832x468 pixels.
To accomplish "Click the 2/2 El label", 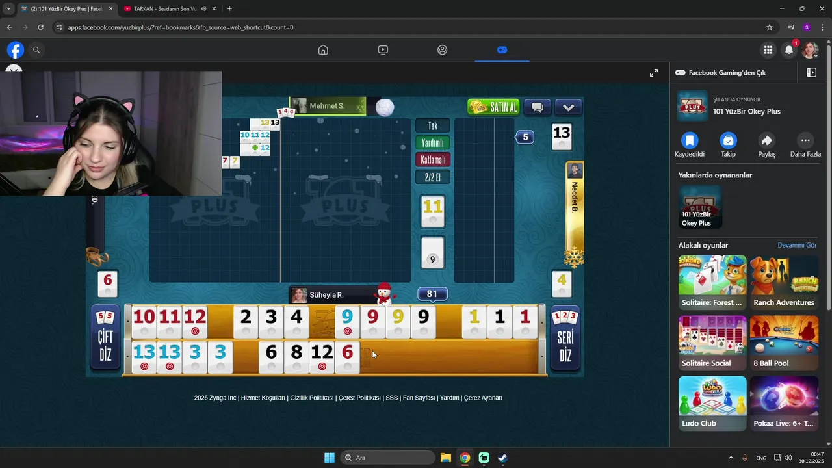I will 433,177.
